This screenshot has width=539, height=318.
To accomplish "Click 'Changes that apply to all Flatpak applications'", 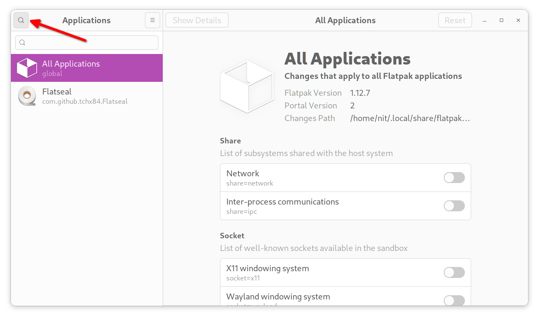I will tap(373, 76).
